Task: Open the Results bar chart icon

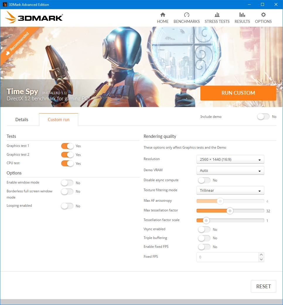Action: click(x=242, y=15)
